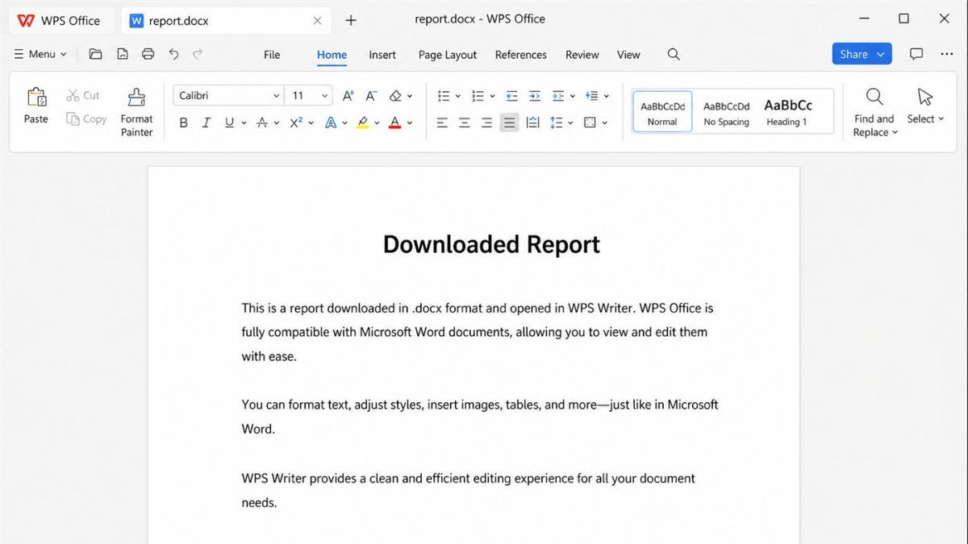Toggle Bold formatting

(184, 123)
